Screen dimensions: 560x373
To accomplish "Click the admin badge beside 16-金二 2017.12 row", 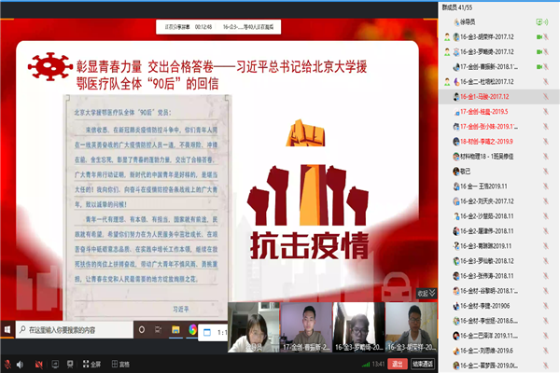I will click(x=447, y=82).
